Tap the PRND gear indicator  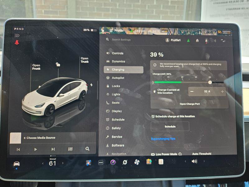click(x=19, y=29)
